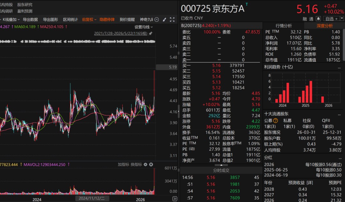
Task: Click 区间统计 button
Action: coord(70,19)
